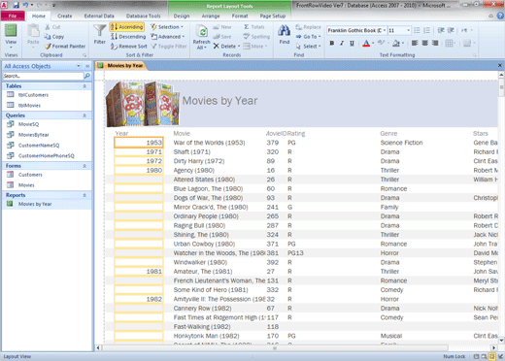Click the Totals sigma icon
The image size is (505, 361).
click(x=247, y=27)
